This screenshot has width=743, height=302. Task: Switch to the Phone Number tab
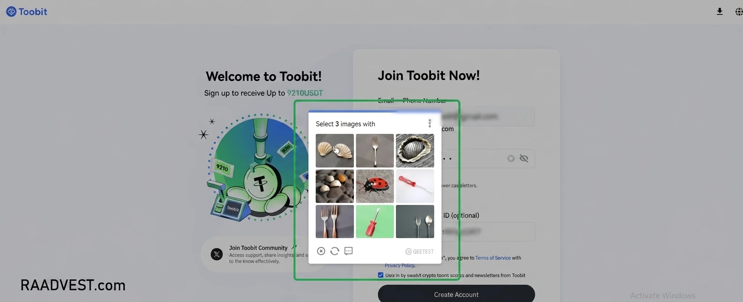425,100
